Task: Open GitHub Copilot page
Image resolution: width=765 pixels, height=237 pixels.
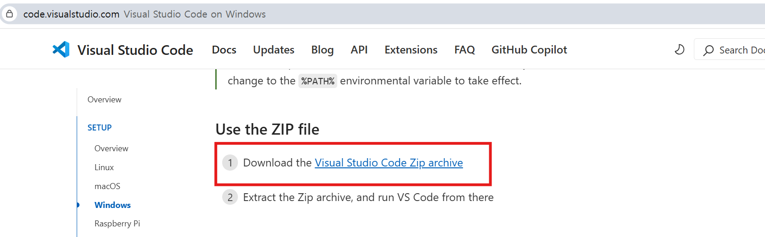Action: pos(529,50)
